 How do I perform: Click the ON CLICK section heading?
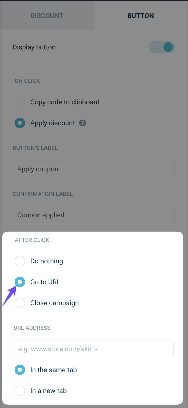tap(27, 81)
